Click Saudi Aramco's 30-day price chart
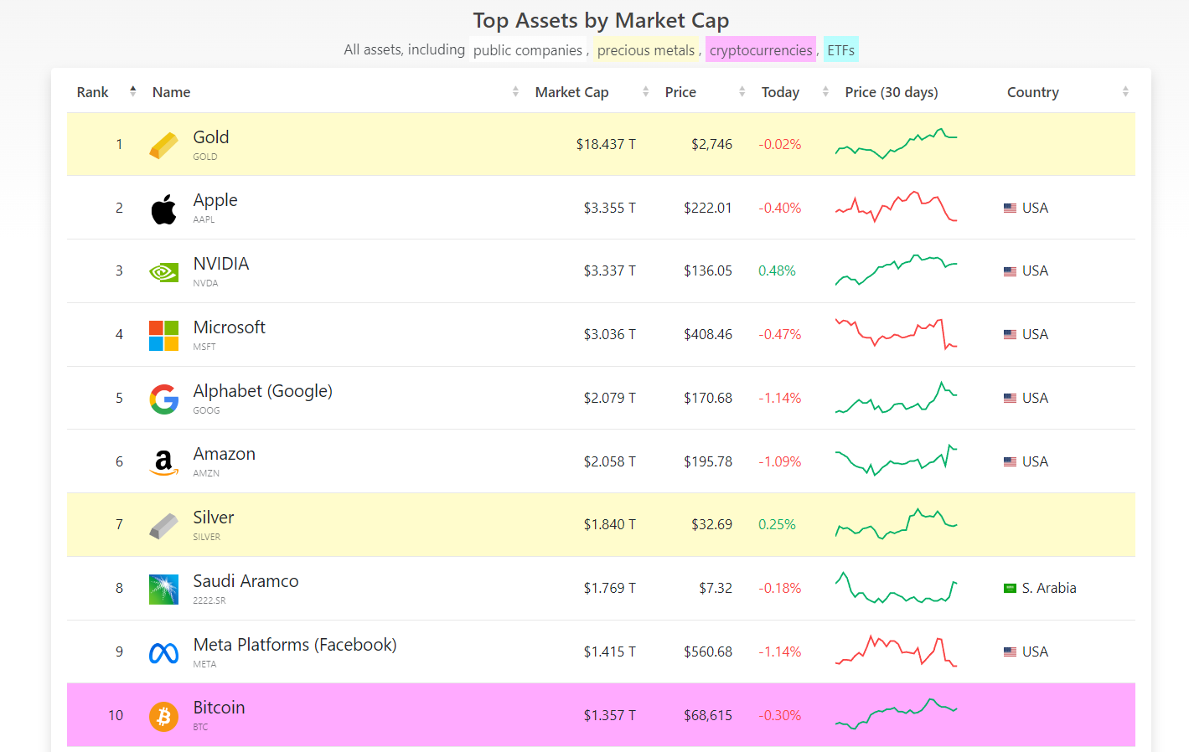Screen dimensions: 1189x752 897,588
